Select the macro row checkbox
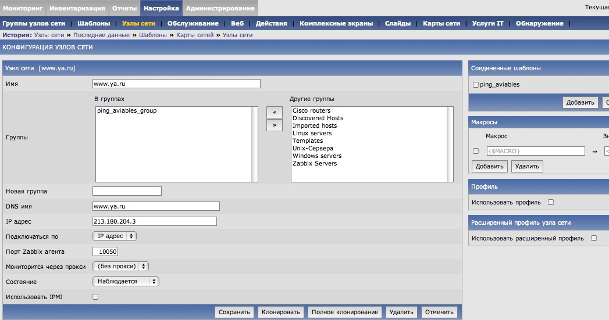The height and width of the screenshot is (320, 609). (x=476, y=151)
